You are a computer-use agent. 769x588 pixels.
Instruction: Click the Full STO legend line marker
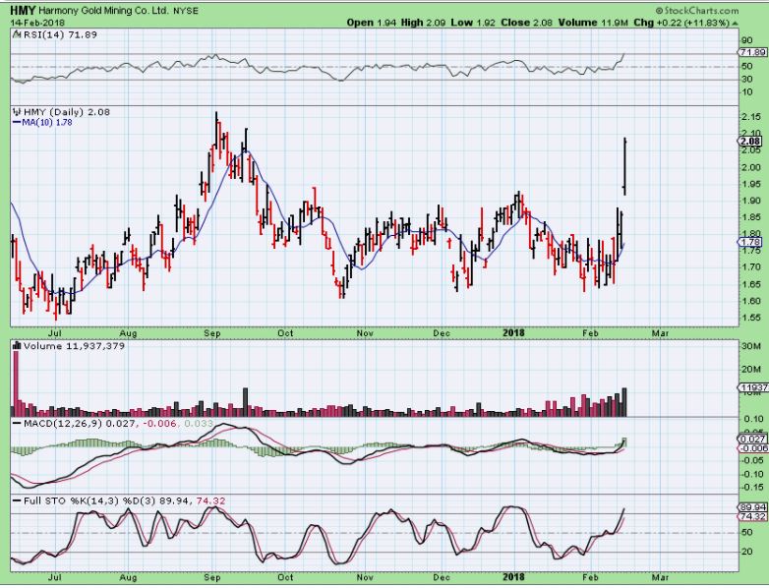[17, 500]
